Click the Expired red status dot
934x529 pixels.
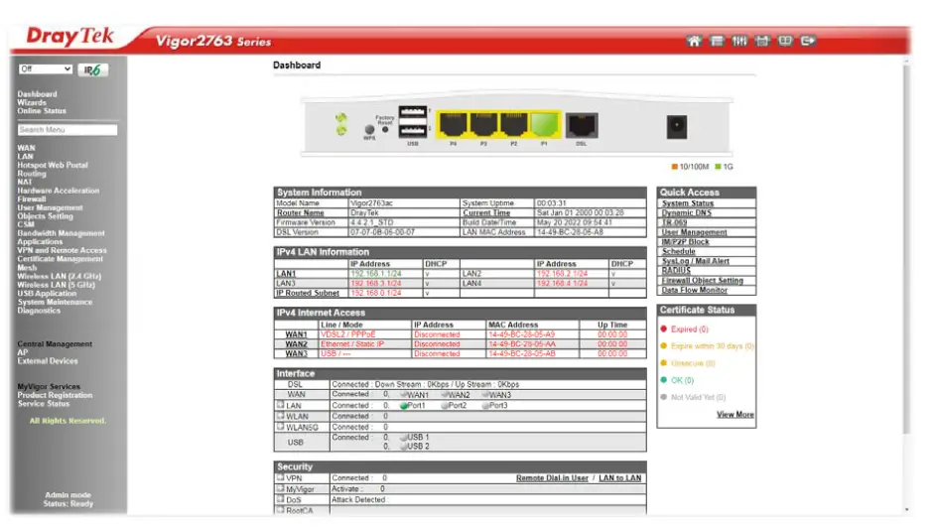[x=664, y=329]
